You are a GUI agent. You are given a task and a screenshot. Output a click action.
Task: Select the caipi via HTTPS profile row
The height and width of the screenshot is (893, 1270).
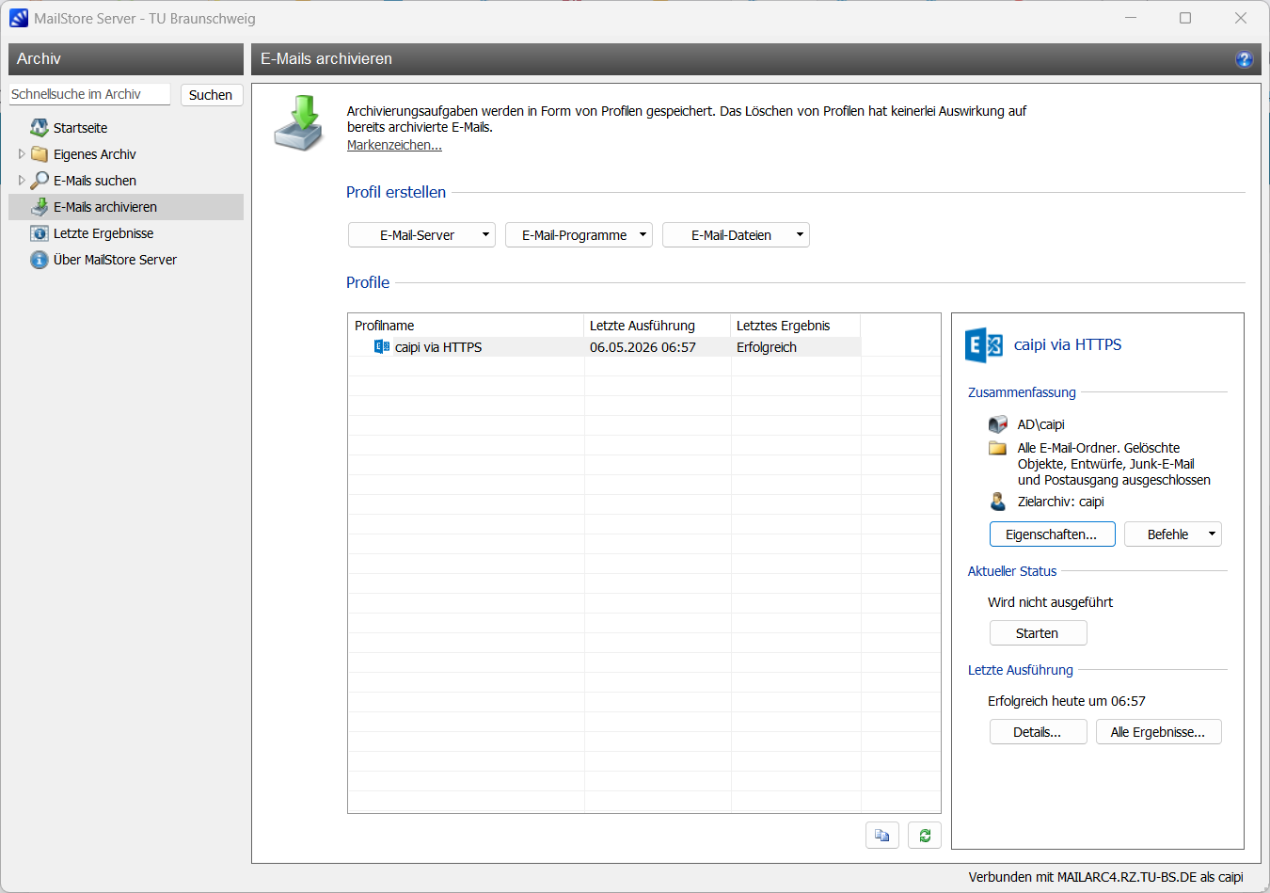604,347
